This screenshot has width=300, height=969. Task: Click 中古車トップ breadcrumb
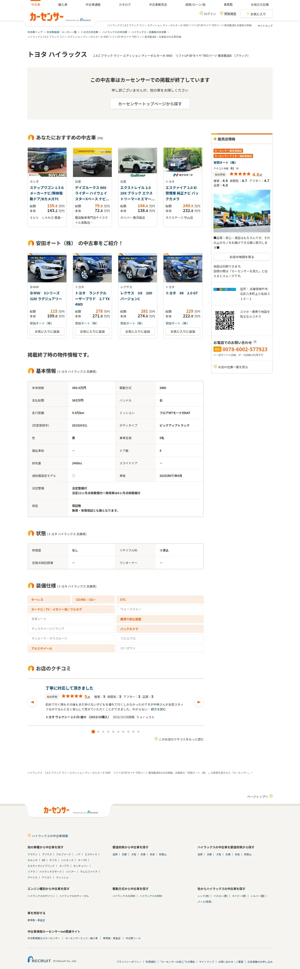(35, 32)
